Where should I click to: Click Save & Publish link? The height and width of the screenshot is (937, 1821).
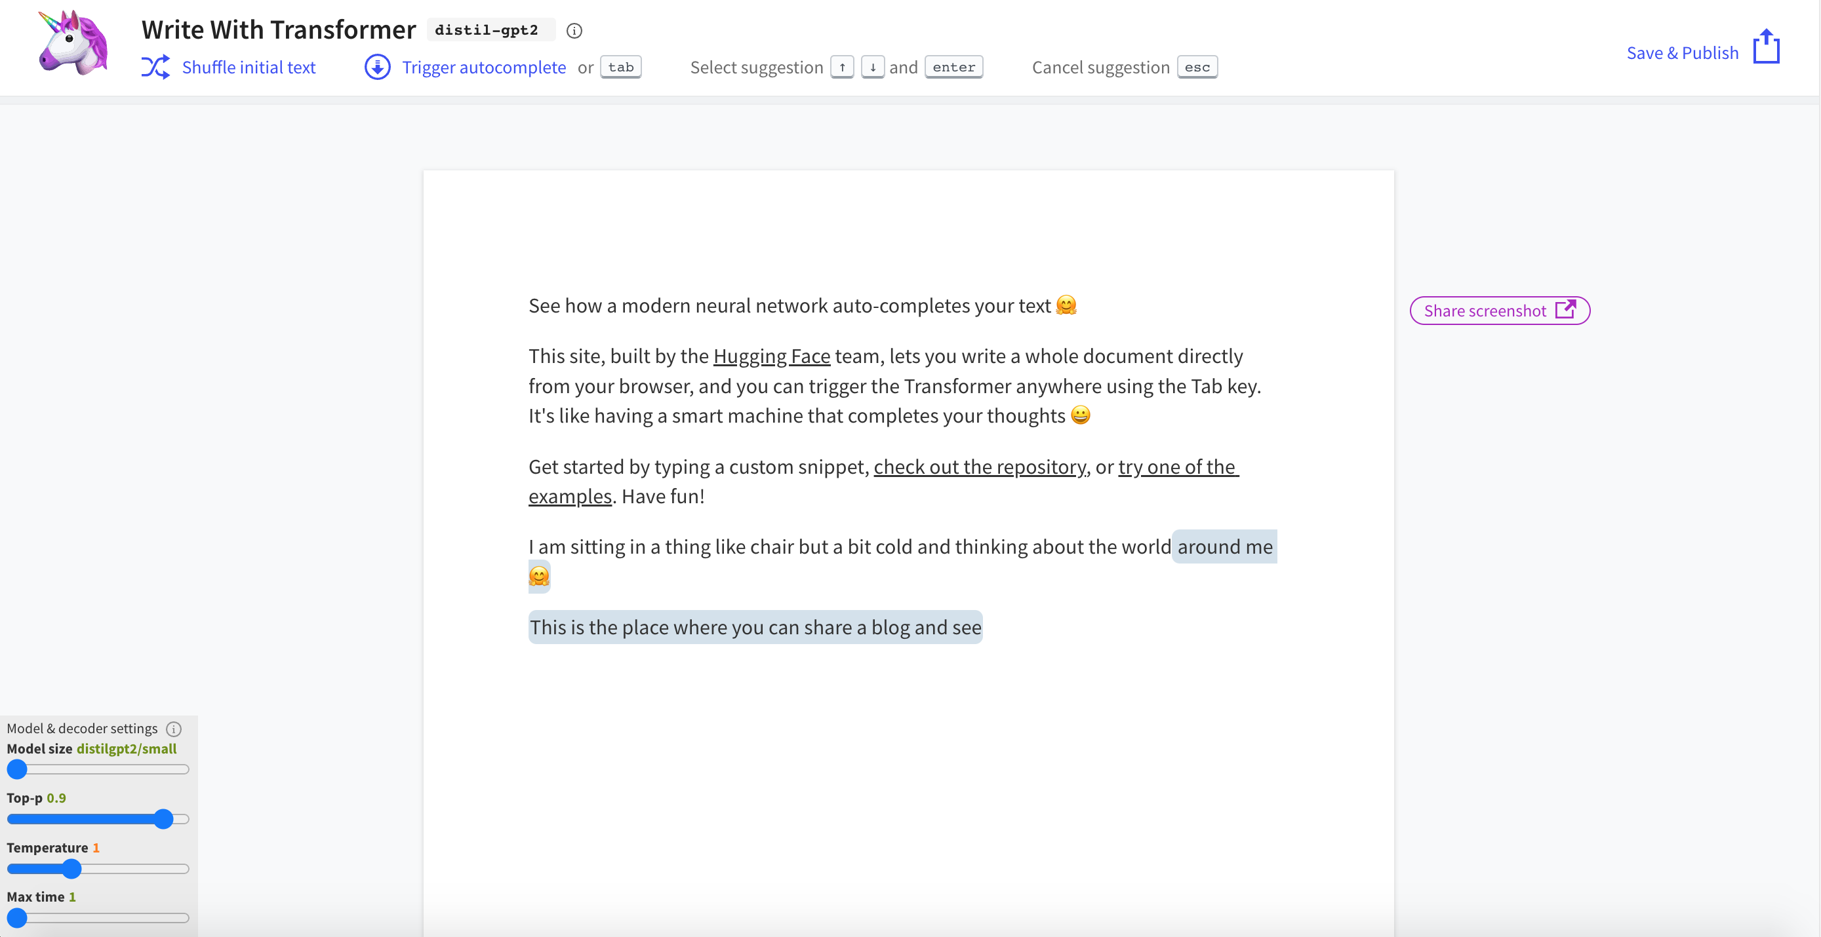1682,53
